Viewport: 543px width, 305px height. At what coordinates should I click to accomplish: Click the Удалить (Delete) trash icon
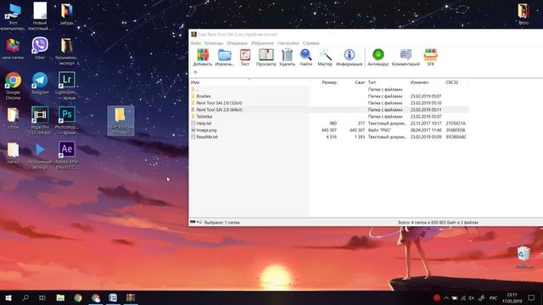point(287,58)
